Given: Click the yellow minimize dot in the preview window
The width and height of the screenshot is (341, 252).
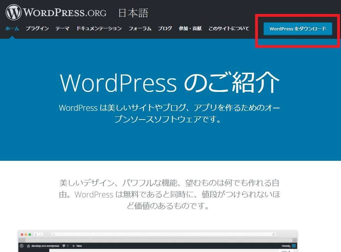Looking at the screenshot, I should click(x=26, y=235).
